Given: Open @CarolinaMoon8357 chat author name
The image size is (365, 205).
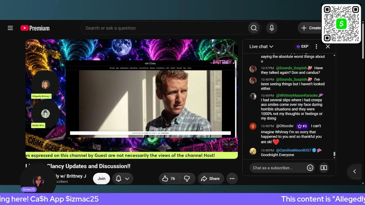Looking at the screenshot, I should 293,150.
